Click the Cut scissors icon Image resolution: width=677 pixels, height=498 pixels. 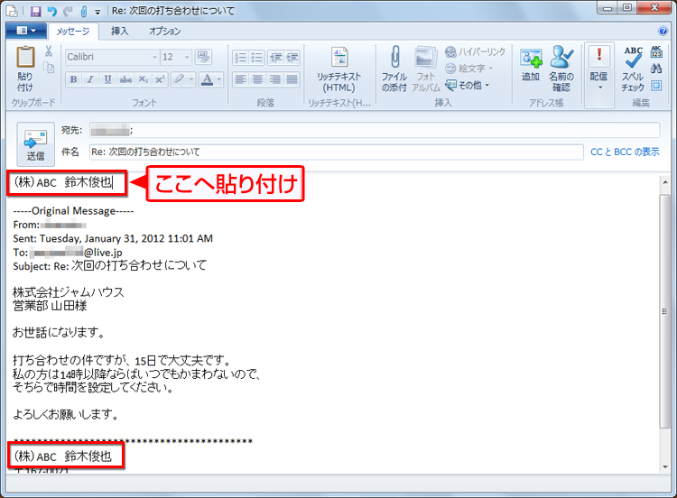(49, 51)
